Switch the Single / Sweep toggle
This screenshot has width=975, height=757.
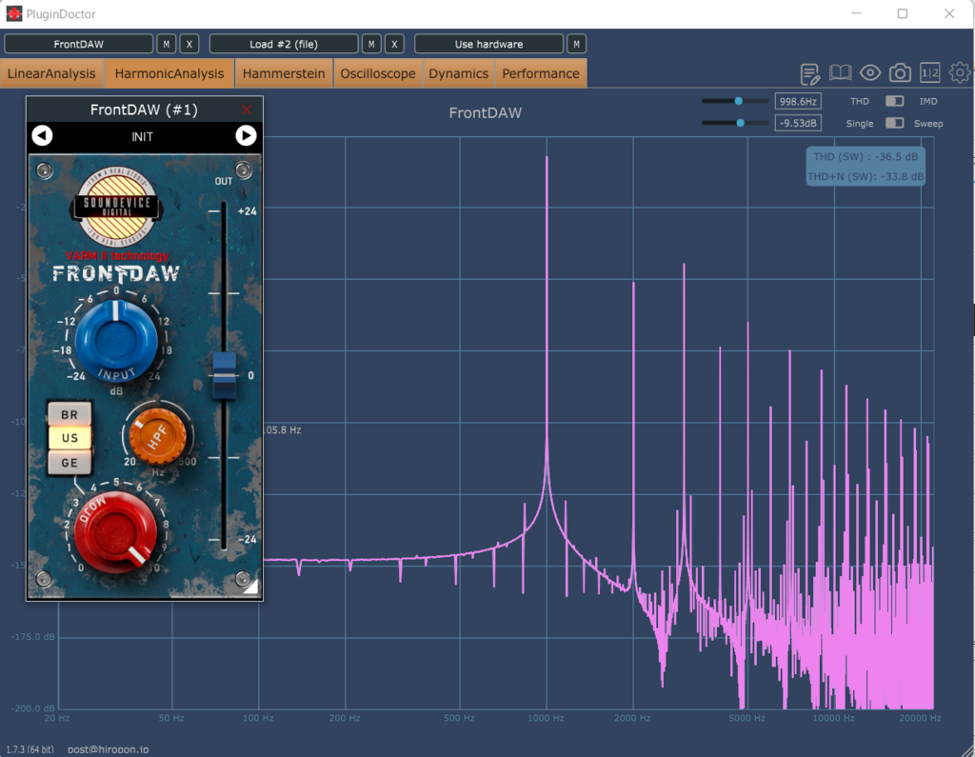tap(895, 123)
